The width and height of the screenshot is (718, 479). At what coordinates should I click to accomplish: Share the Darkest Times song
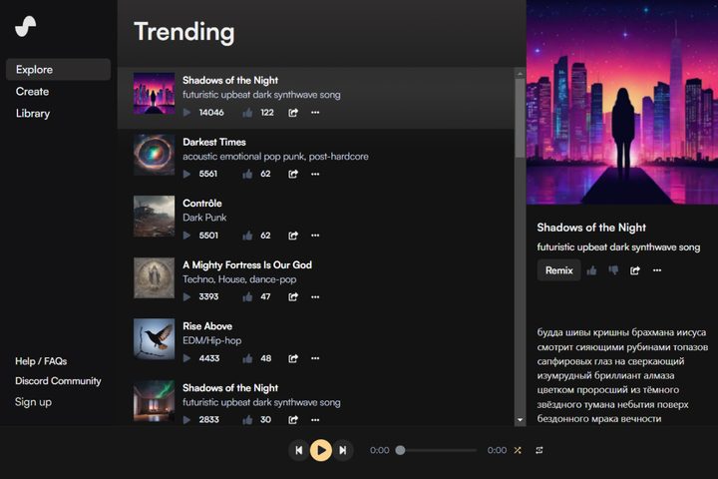293,174
